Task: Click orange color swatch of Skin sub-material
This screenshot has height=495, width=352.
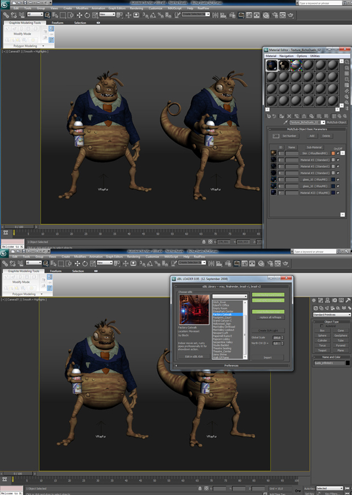Action: click(333, 153)
